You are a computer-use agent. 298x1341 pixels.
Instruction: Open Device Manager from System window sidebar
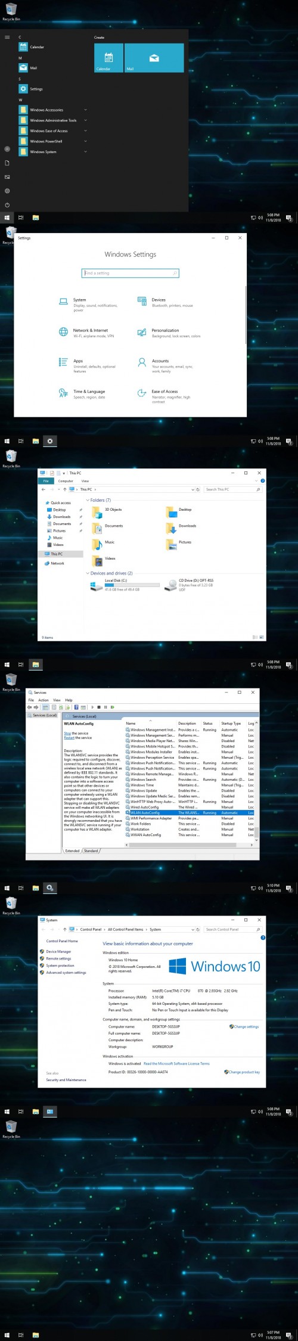tap(58, 952)
